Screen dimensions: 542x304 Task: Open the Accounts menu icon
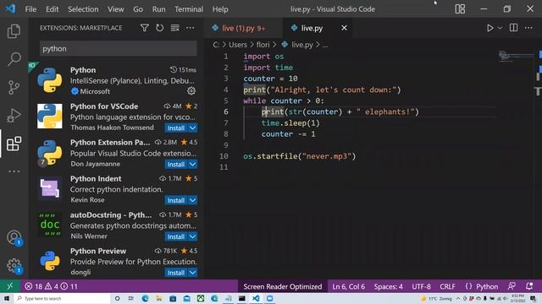coord(14,238)
